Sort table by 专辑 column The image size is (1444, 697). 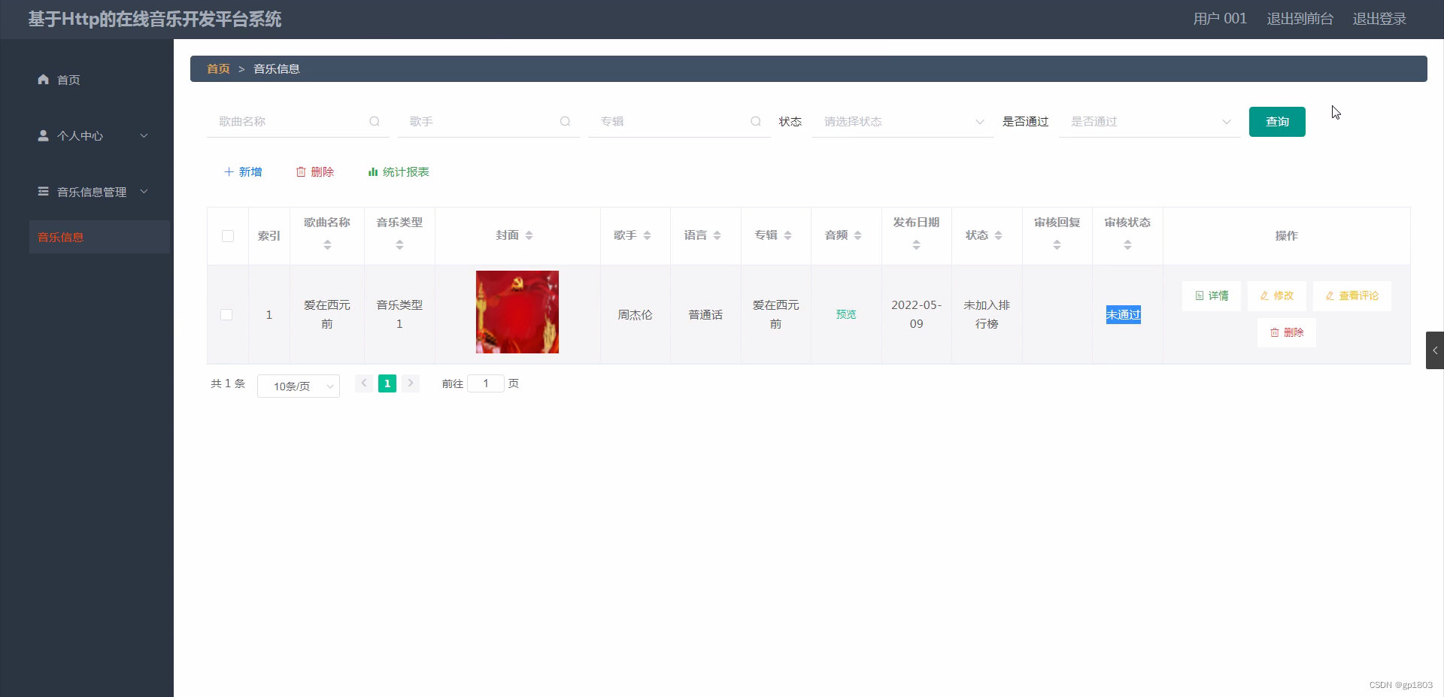pyautogui.click(x=787, y=235)
